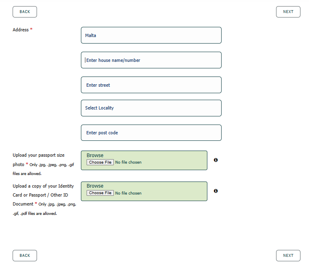Click 'No file chosen' for passport photo
Image resolution: width=309 pixels, height=267 pixels.
pos(128,162)
